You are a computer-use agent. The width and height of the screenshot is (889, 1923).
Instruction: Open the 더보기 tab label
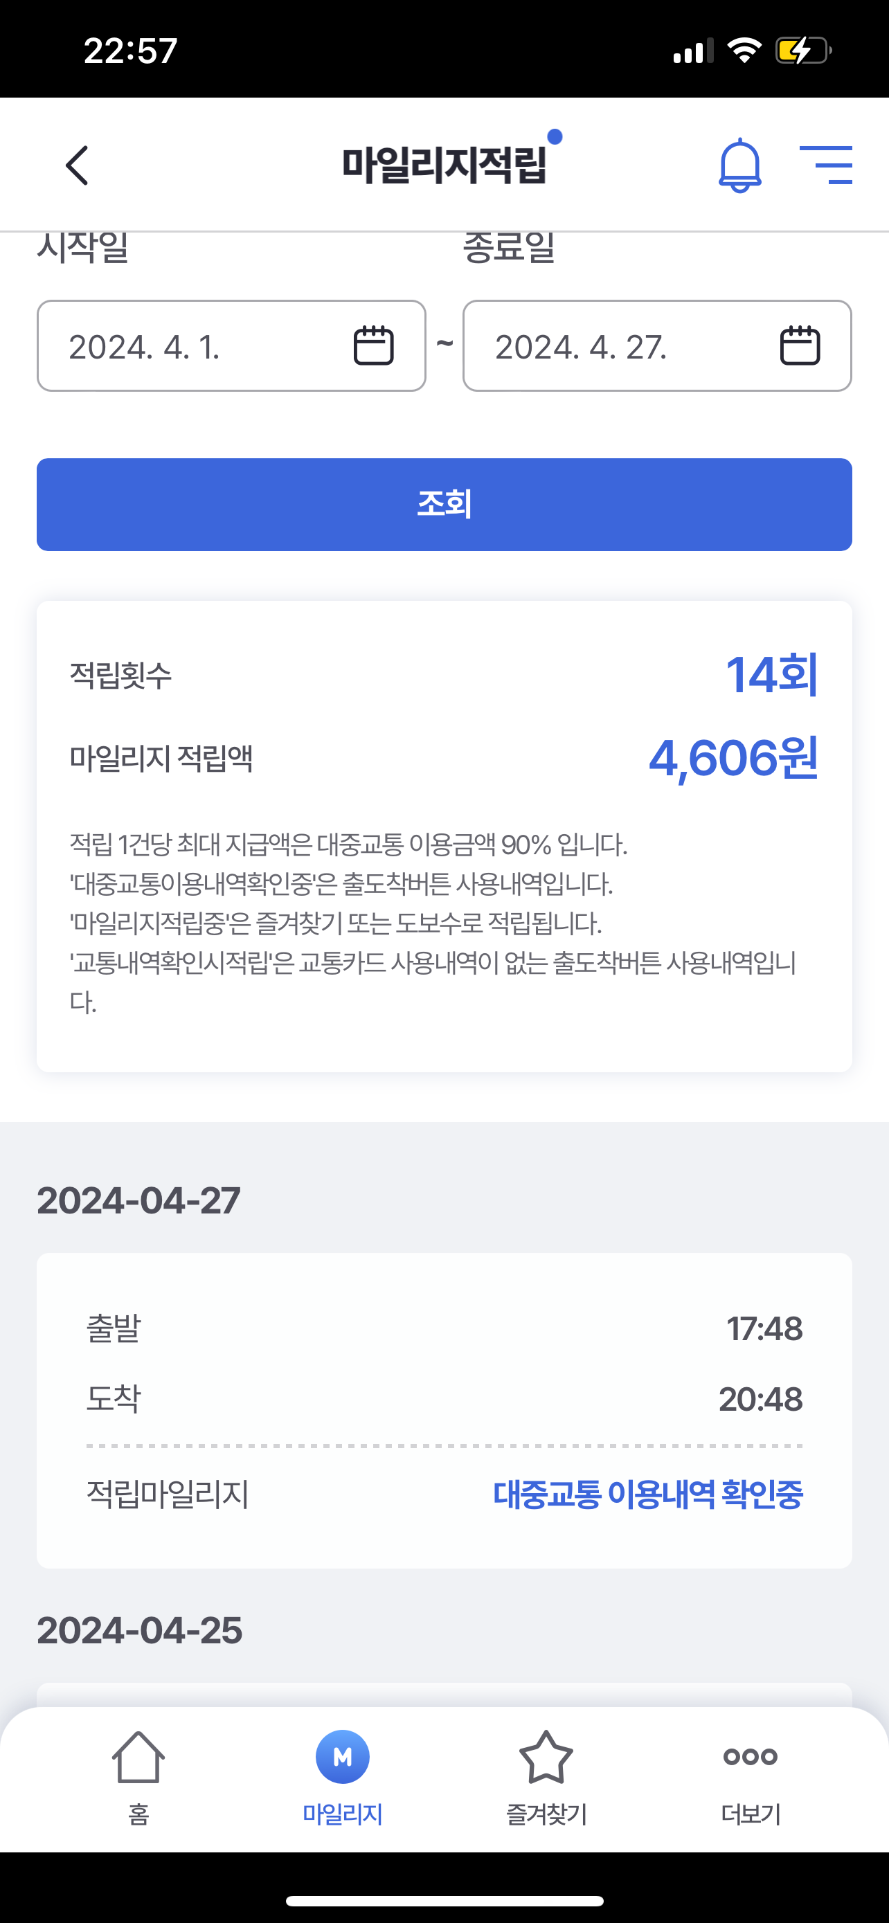point(750,1814)
